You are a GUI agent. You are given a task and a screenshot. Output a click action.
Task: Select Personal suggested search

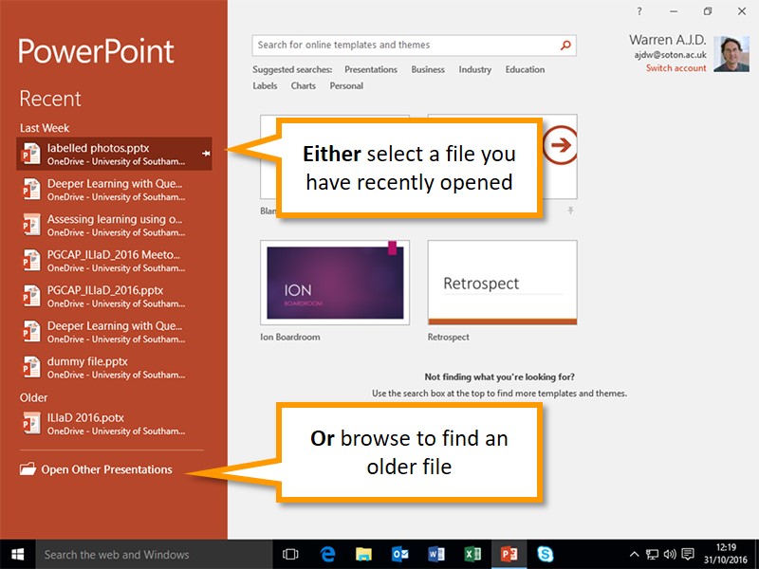(346, 86)
